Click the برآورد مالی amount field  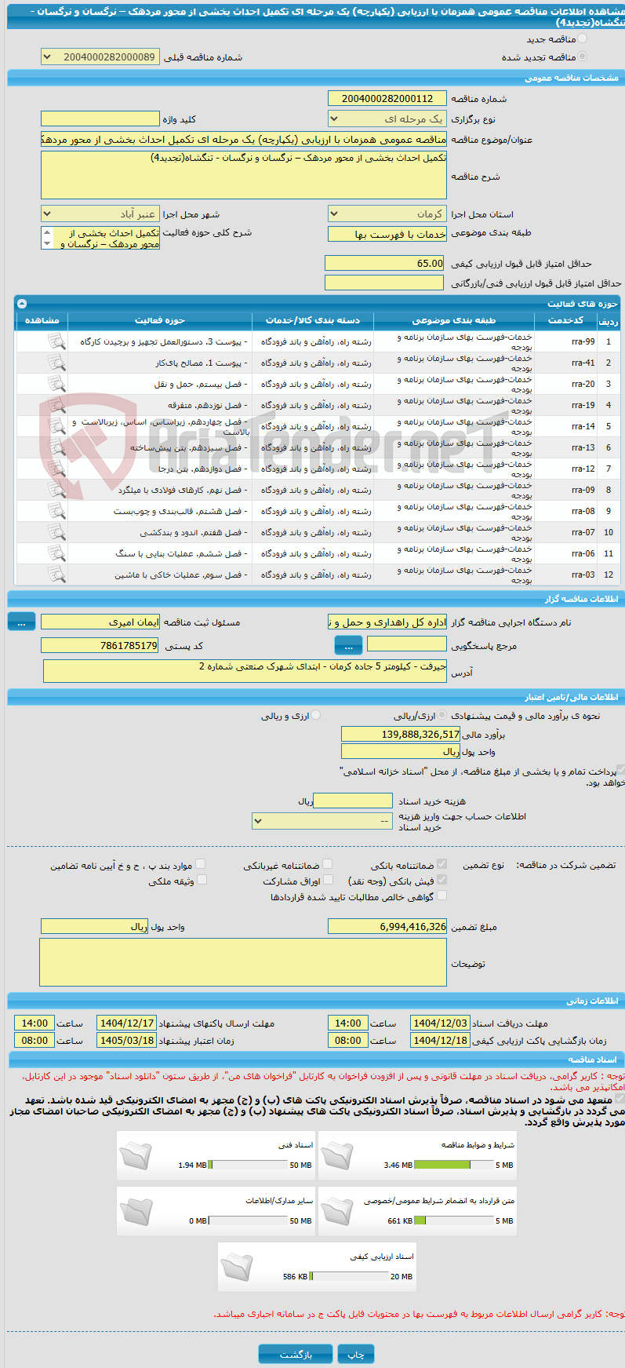[401, 734]
